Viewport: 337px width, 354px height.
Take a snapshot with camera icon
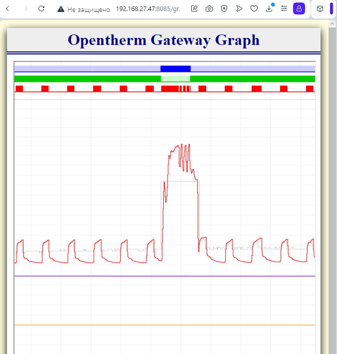210,8
